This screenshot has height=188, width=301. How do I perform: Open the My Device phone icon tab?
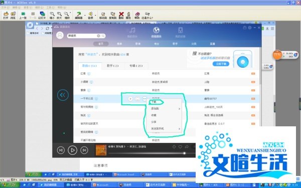[180, 32]
